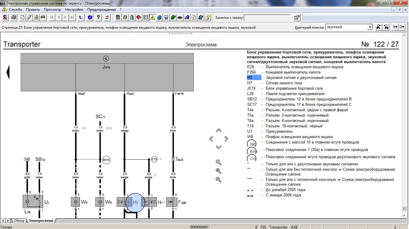
Task: Print the current wiring diagram
Action: pos(14,17)
